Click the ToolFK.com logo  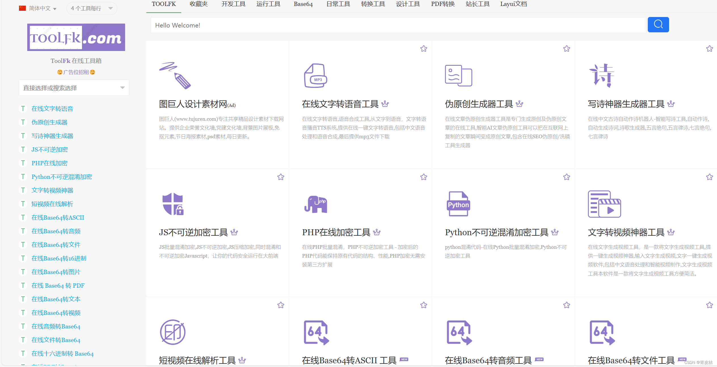(76, 37)
